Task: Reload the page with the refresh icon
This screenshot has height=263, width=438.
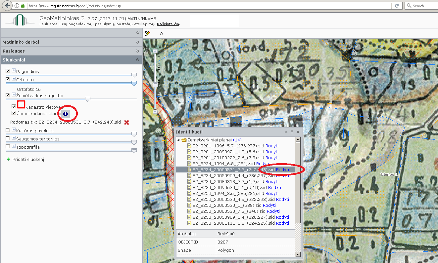Action: coord(396,6)
